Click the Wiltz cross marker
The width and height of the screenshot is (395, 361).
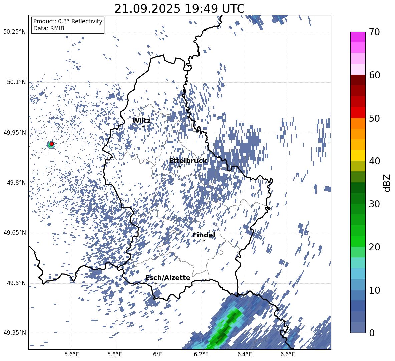tap(143, 126)
